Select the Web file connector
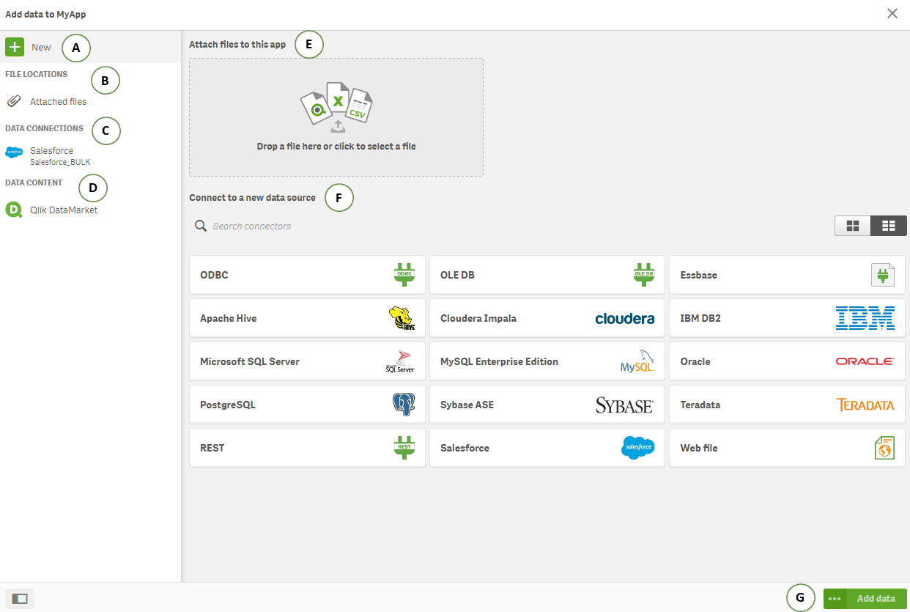Screen dimensions: 910x612 [x=787, y=448]
